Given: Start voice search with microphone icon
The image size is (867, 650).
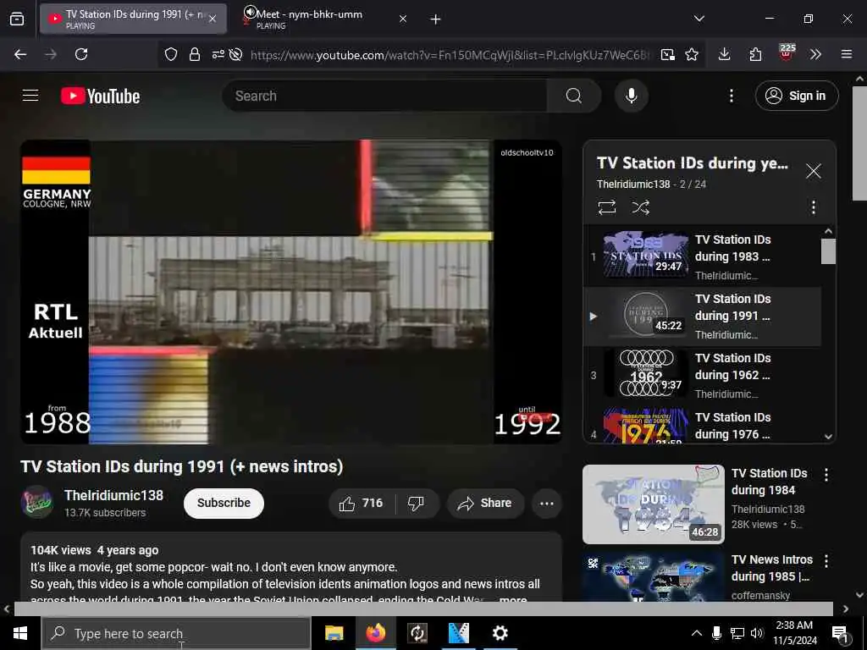Looking at the screenshot, I should click(x=631, y=96).
